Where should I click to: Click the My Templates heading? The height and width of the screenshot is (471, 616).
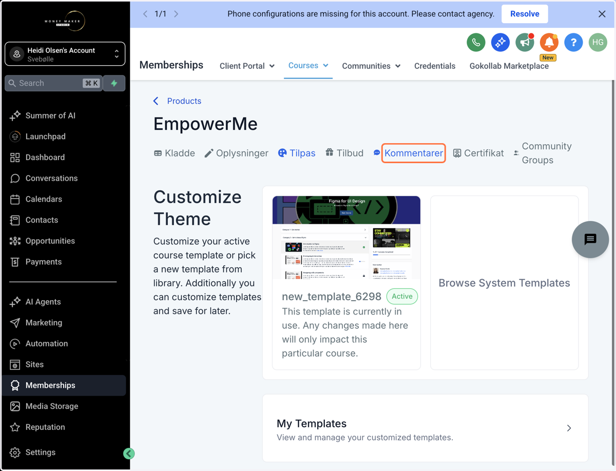click(312, 424)
